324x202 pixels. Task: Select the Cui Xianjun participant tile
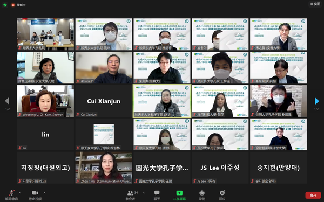tap(104, 101)
